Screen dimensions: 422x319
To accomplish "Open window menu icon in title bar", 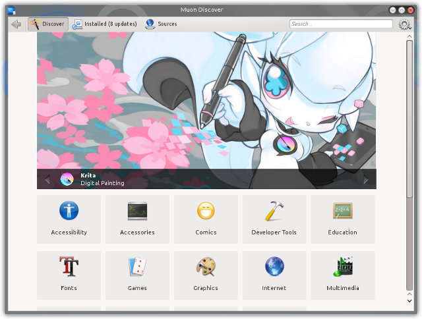I will [x=12, y=11].
